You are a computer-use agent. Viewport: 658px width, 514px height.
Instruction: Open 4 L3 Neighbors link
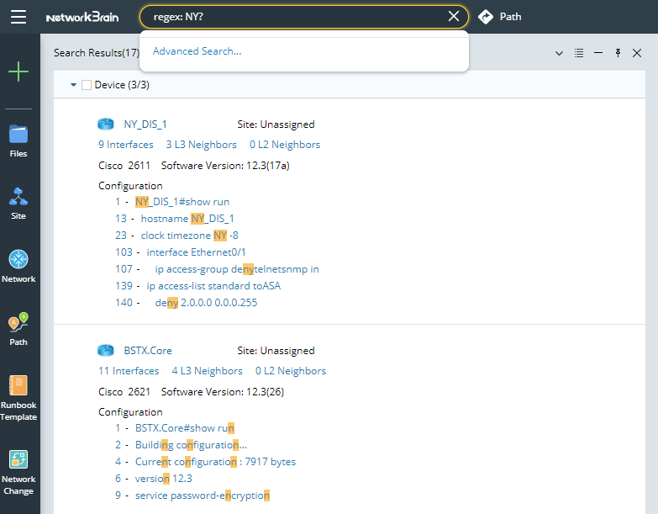coord(208,371)
